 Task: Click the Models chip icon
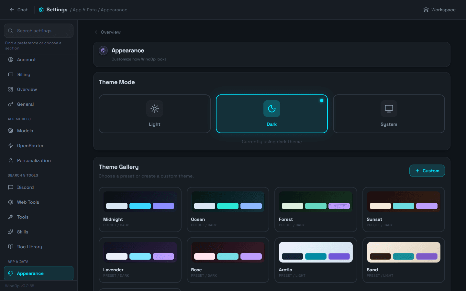pyautogui.click(x=11, y=131)
